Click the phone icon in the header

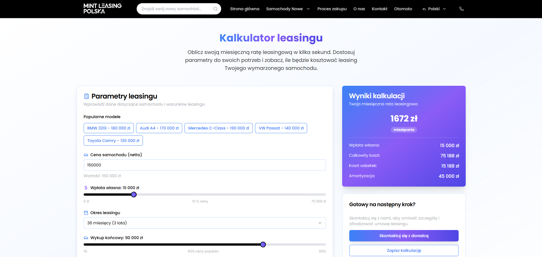tap(461, 9)
